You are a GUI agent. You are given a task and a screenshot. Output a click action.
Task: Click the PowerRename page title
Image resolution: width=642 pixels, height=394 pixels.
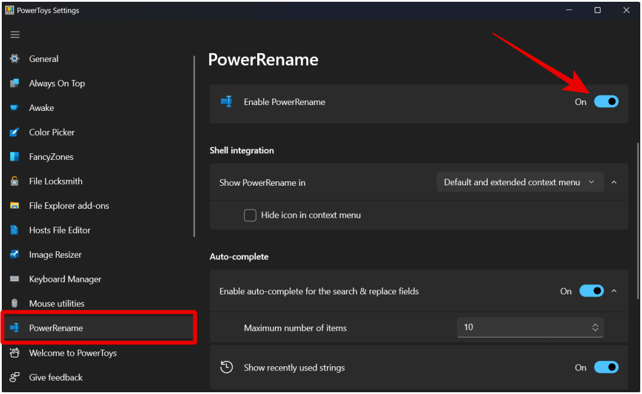(x=263, y=60)
